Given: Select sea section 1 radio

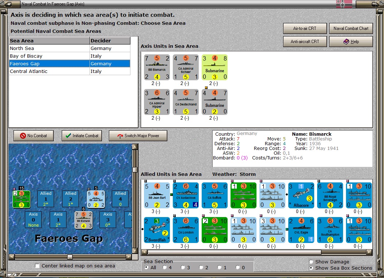Looking at the screenshot, I should 220,267.
